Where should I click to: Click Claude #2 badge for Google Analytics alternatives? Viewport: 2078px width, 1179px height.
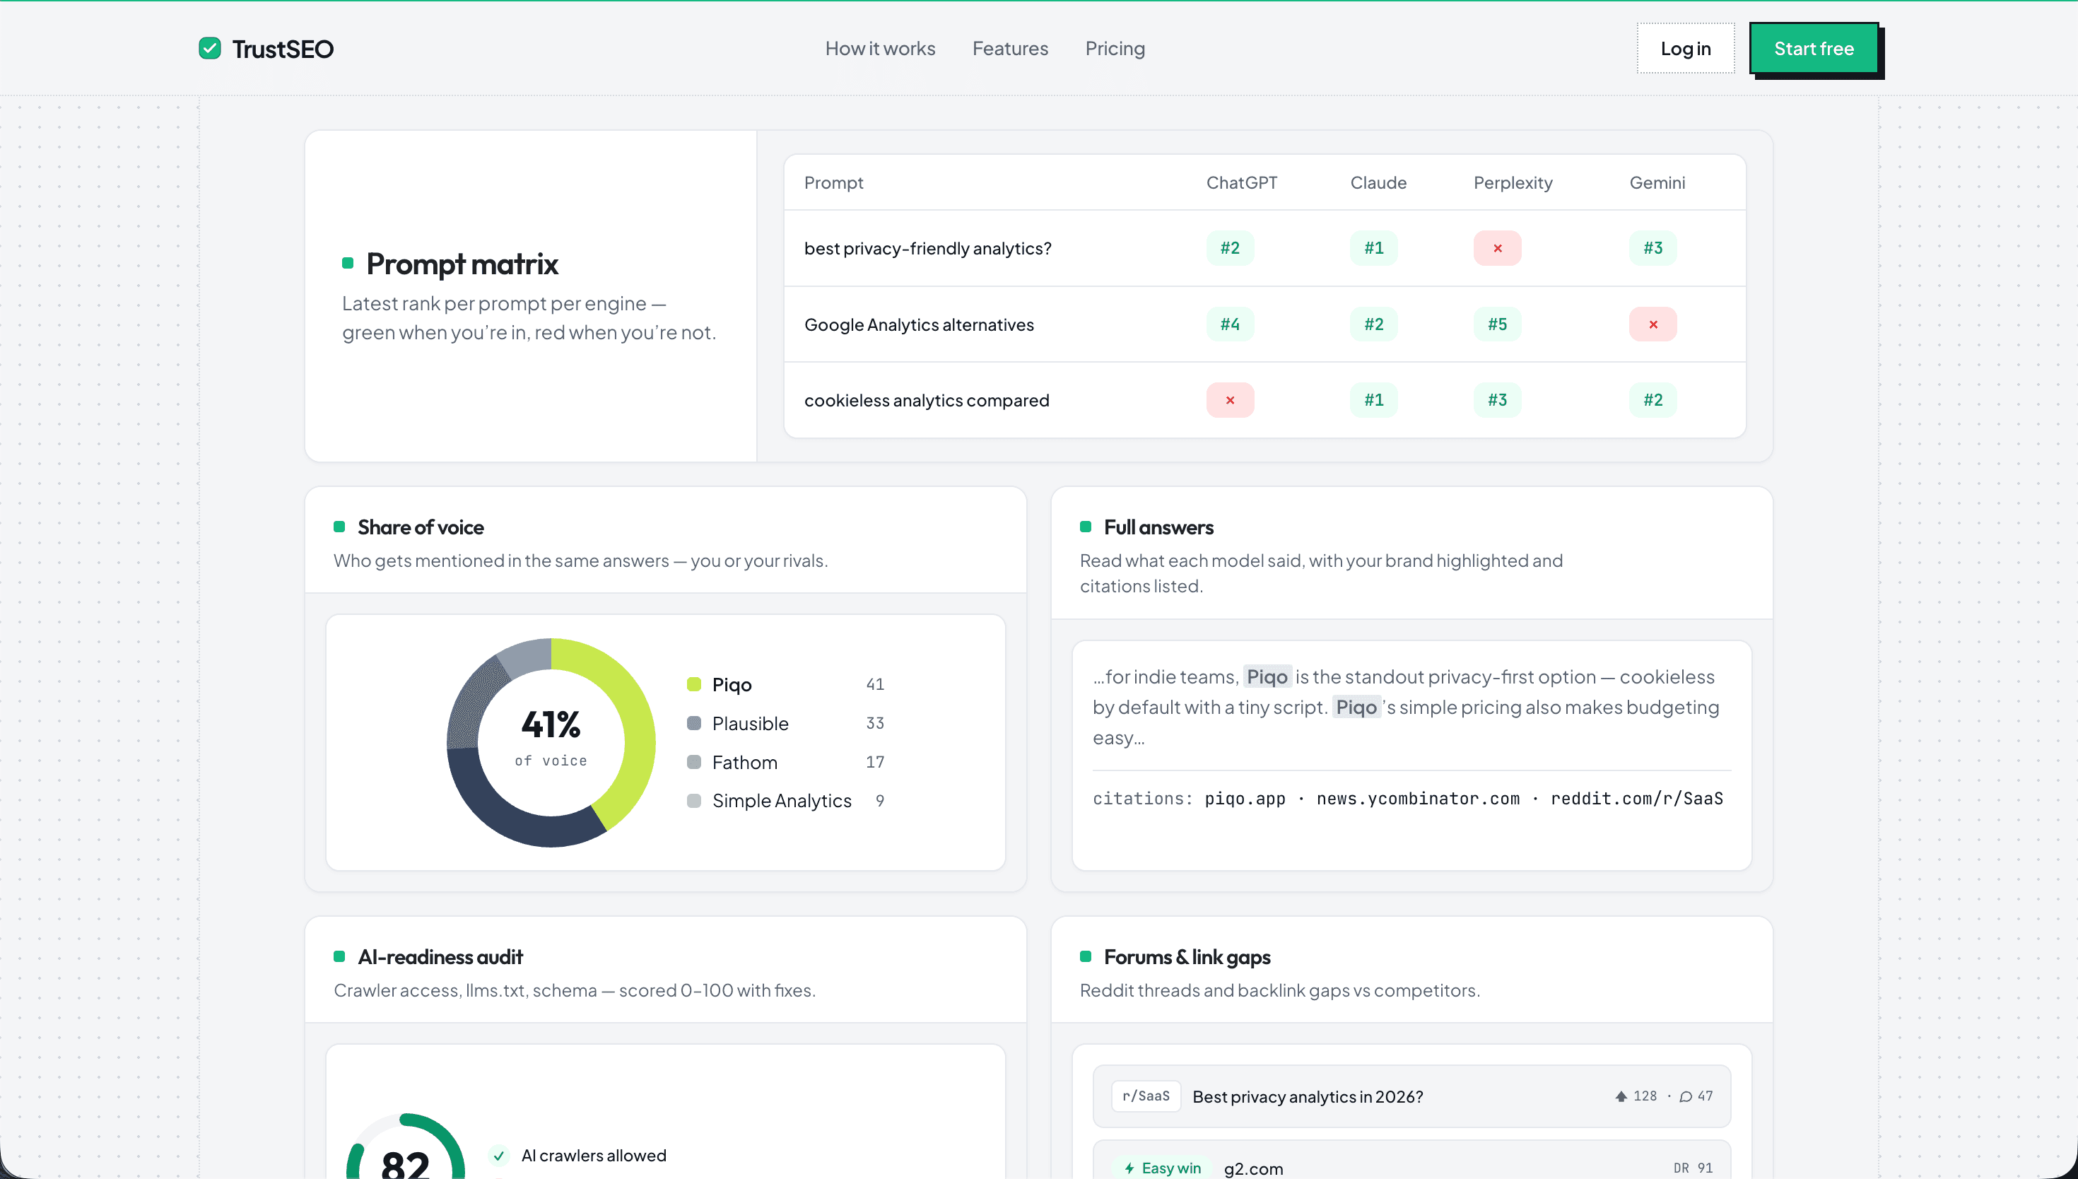tap(1374, 324)
